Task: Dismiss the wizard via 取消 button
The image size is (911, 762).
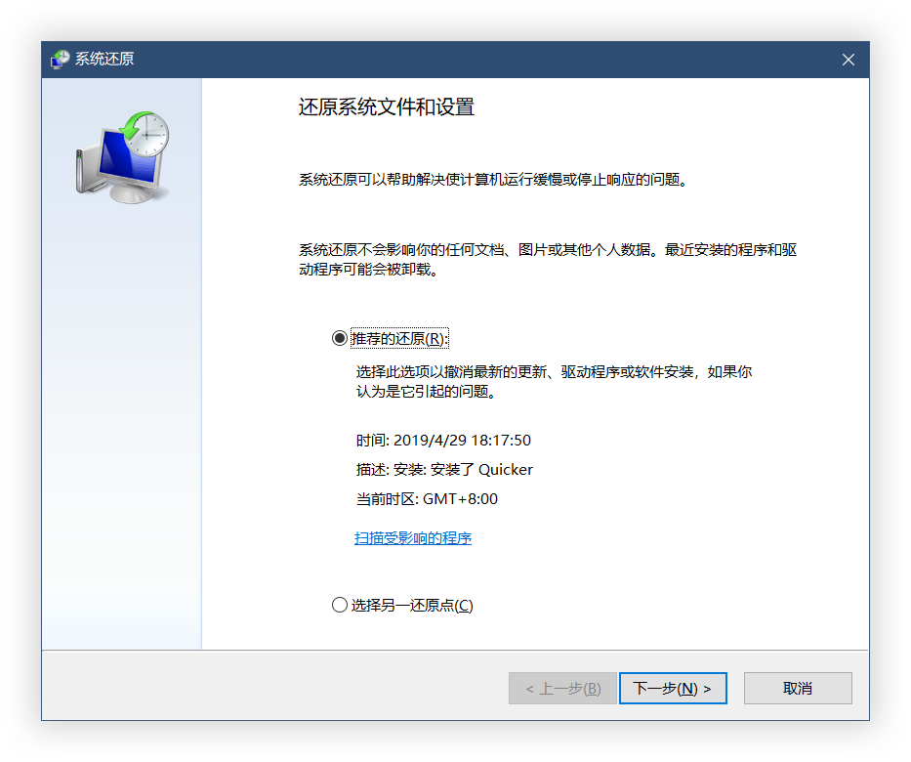Action: coord(798,688)
